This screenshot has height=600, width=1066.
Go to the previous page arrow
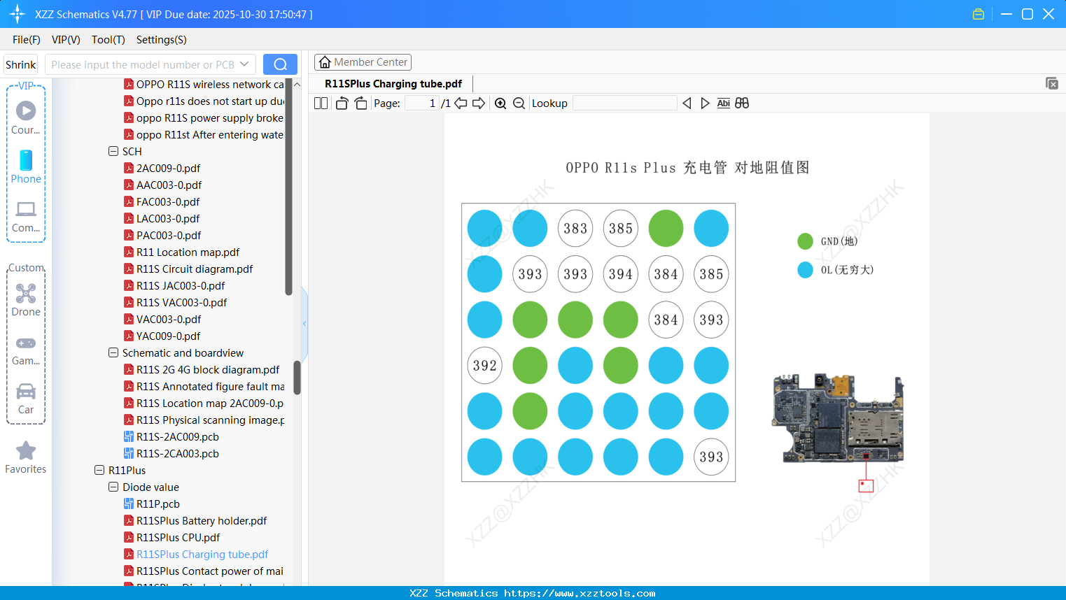coord(461,103)
